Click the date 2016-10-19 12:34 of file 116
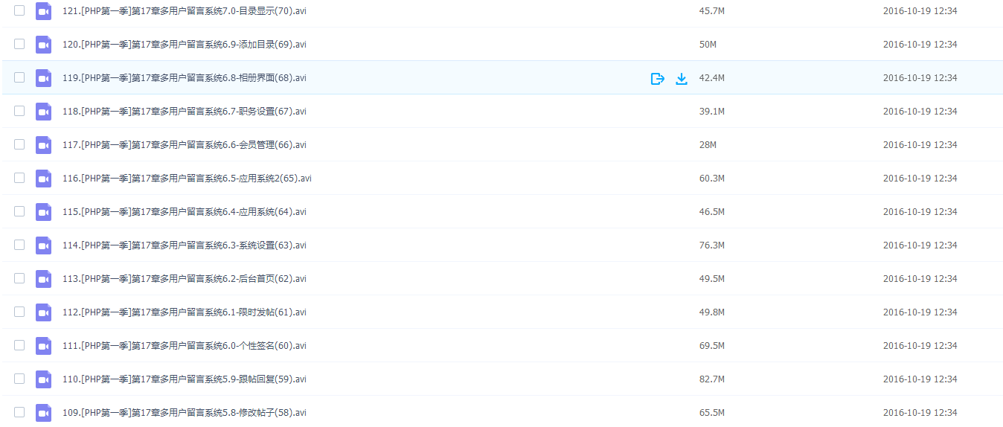The height and width of the screenshot is (427, 1003). click(920, 179)
